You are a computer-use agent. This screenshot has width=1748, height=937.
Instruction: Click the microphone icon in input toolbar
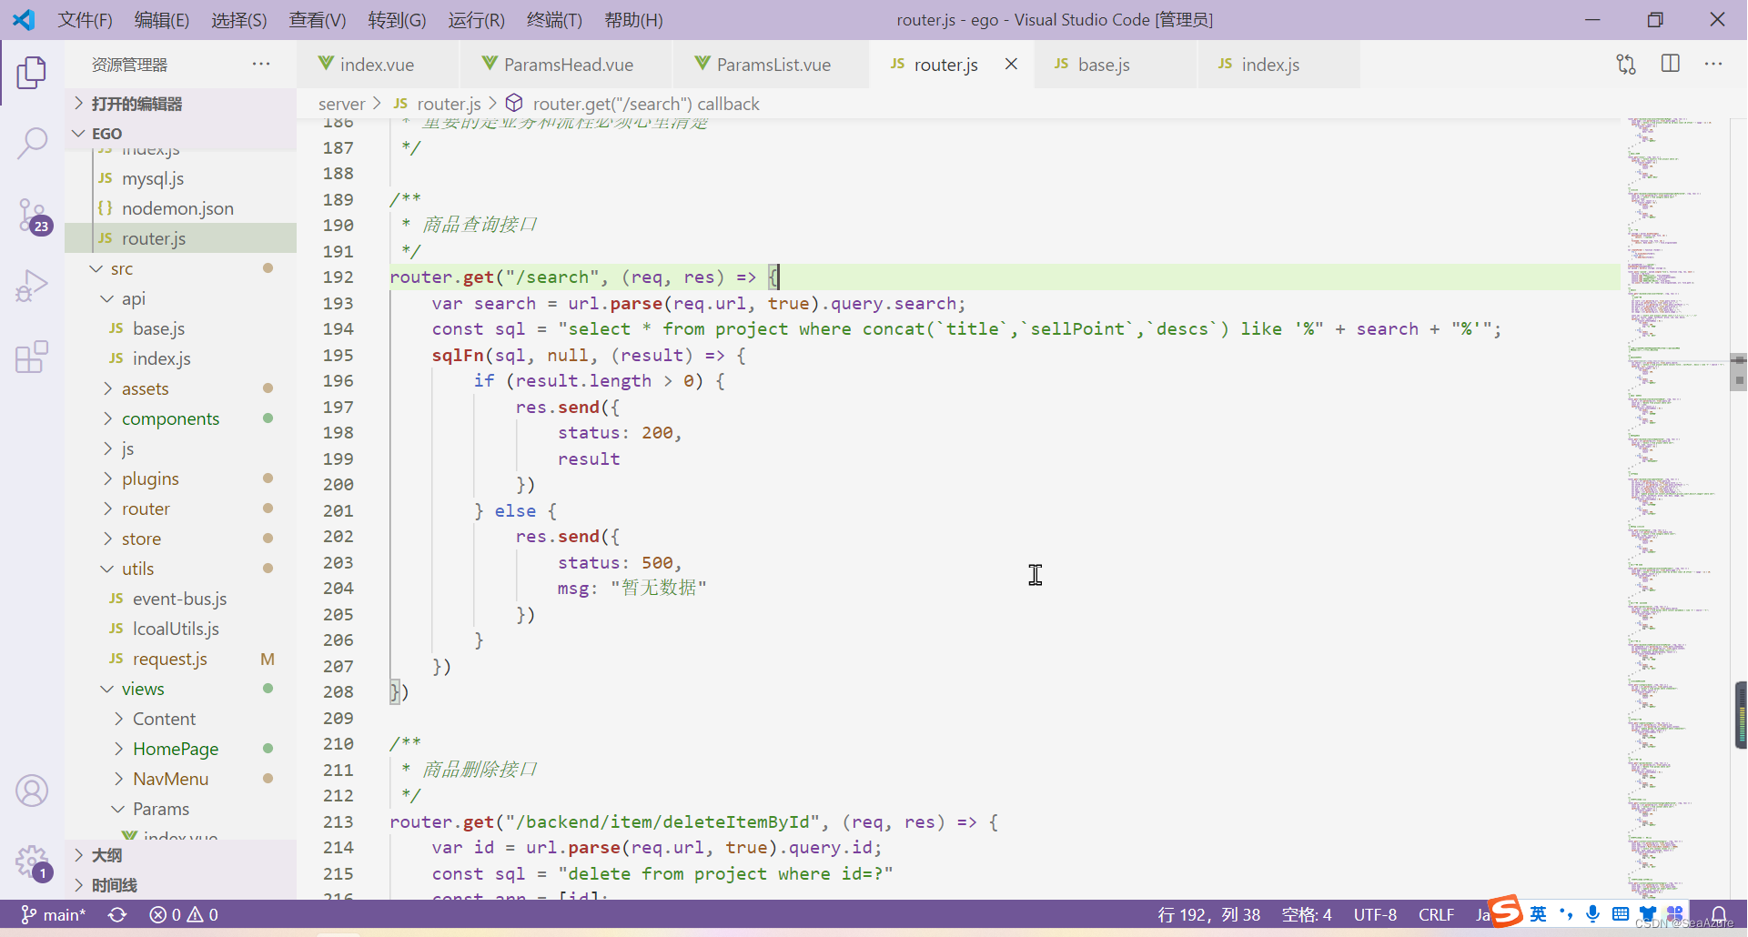pos(1592,913)
